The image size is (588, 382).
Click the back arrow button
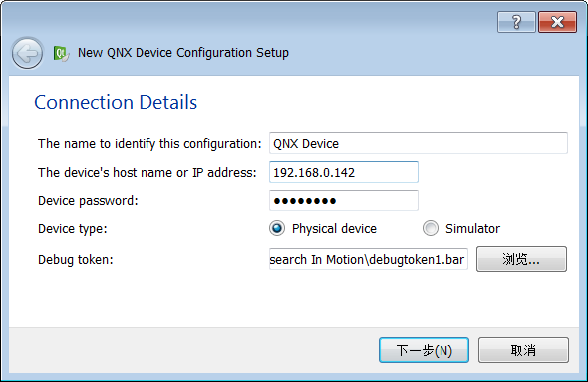[27, 53]
